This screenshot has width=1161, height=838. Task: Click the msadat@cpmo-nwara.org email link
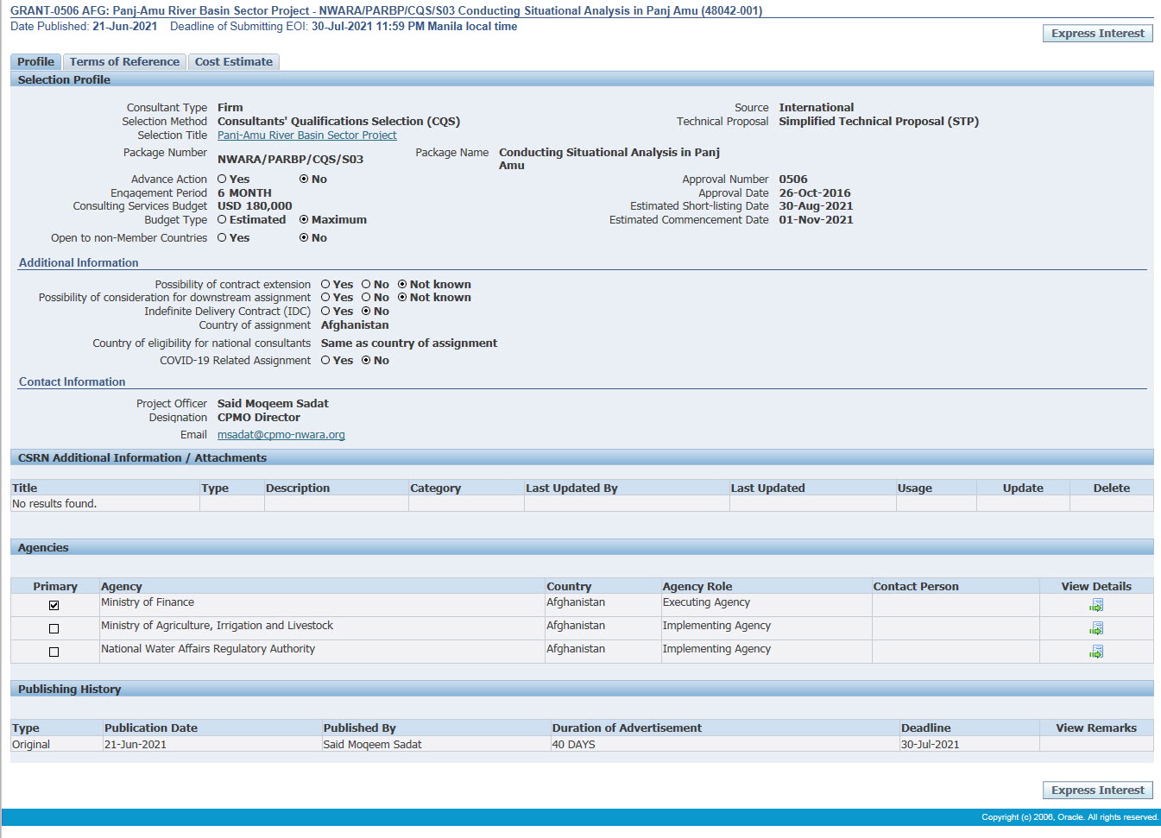pyautogui.click(x=281, y=435)
